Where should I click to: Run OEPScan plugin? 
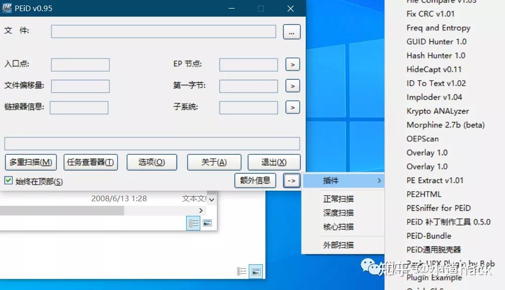click(423, 139)
